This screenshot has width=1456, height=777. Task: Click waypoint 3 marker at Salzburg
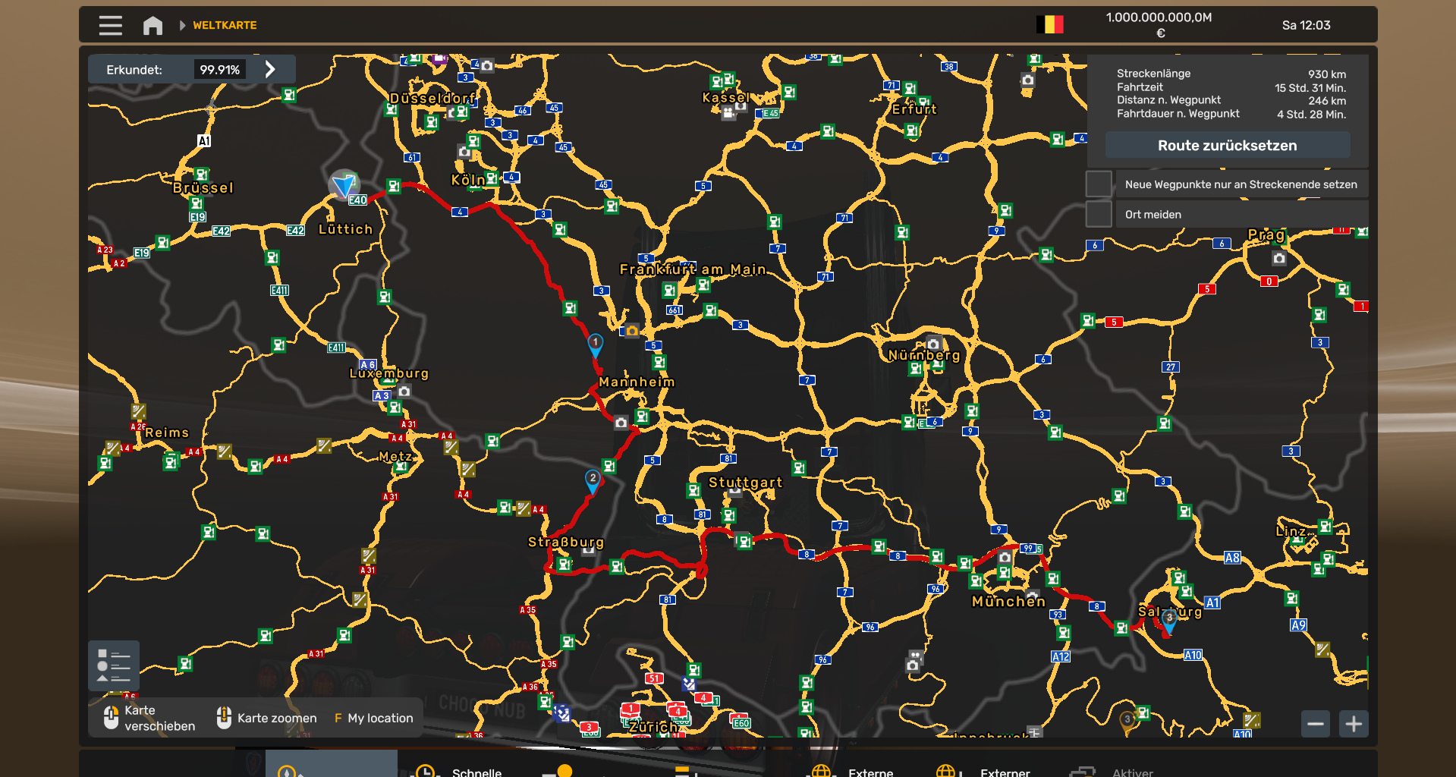pyautogui.click(x=1169, y=619)
